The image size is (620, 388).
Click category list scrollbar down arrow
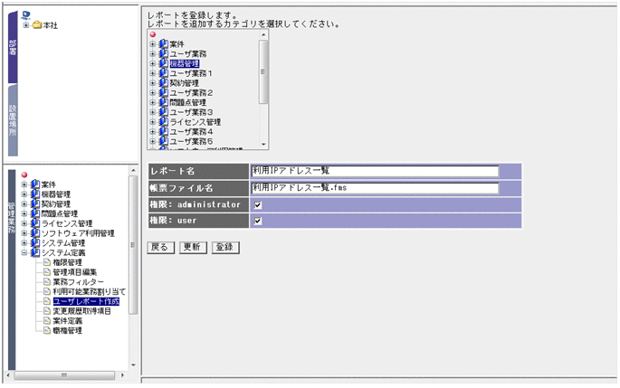tap(263, 145)
